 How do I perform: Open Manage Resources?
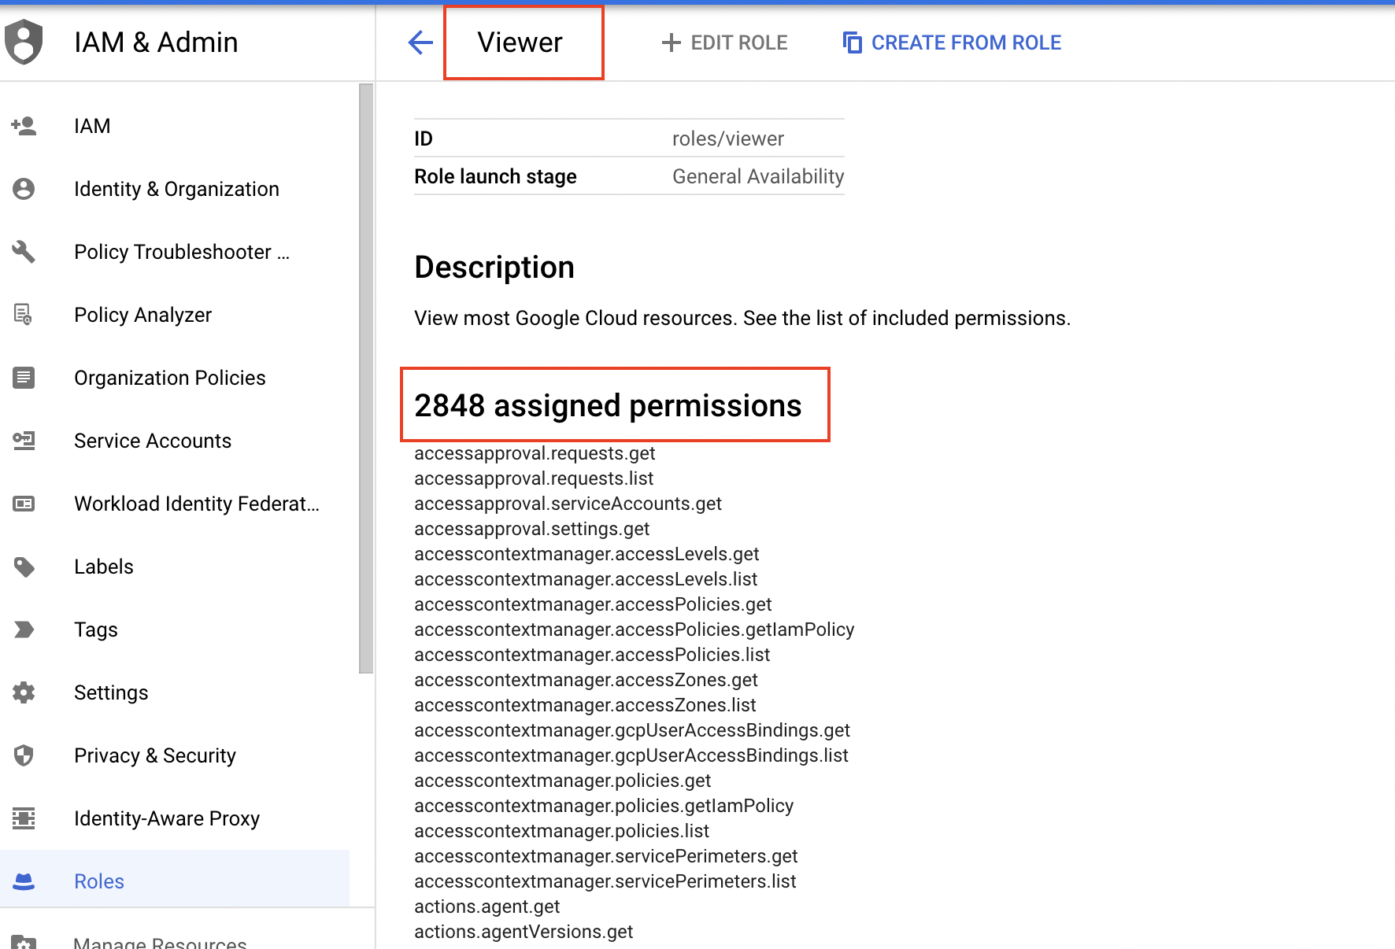160,942
